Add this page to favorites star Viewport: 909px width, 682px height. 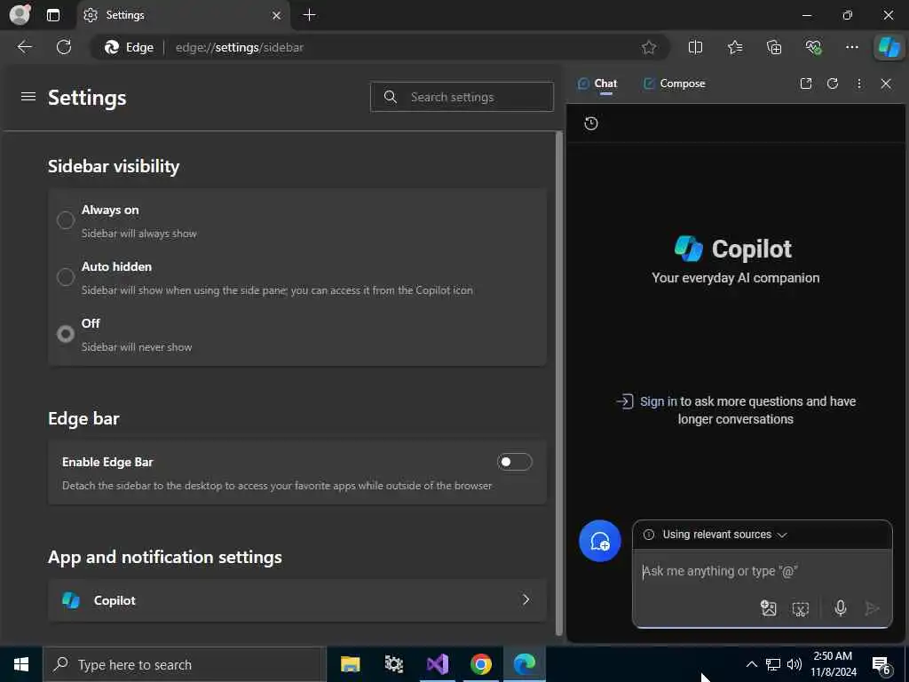click(x=649, y=47)
